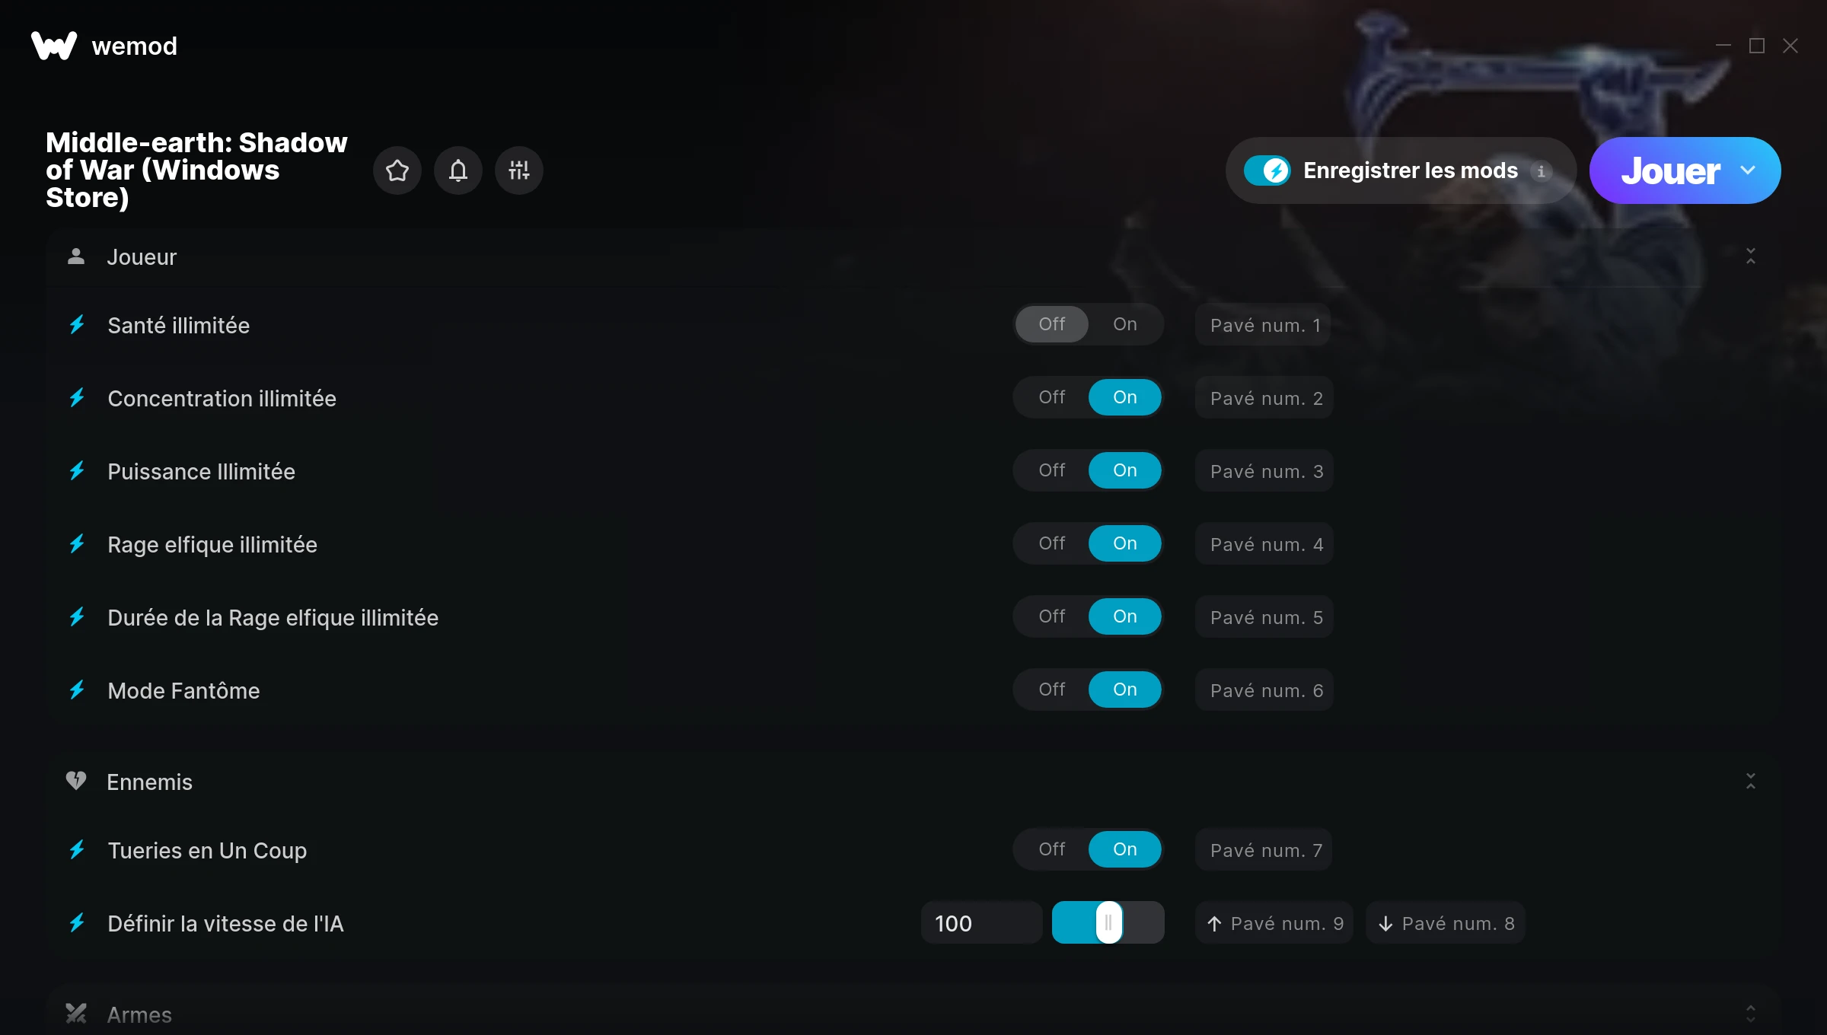The height and width of the screenshot is (1035, 1827).
Task: Turn On Santé illimitée
Action: 1124,324
